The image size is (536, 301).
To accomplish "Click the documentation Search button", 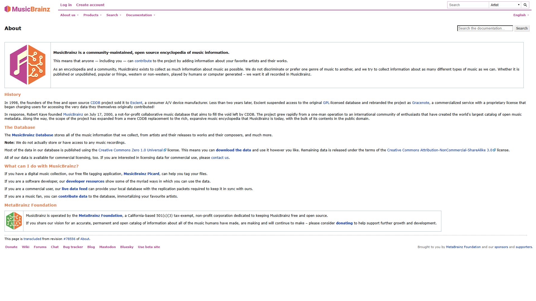I will 522,28.
